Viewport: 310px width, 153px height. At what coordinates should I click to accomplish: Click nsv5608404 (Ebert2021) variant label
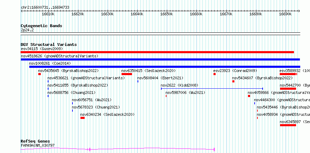[x=160, y=78]
